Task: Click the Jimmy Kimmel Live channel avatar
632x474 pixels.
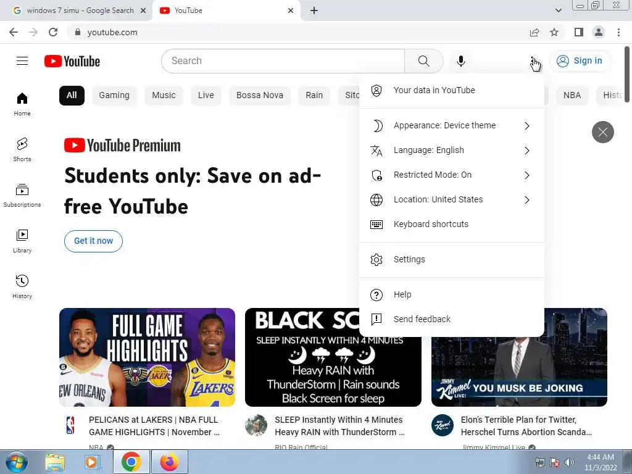Action: [x=442, y=425]
